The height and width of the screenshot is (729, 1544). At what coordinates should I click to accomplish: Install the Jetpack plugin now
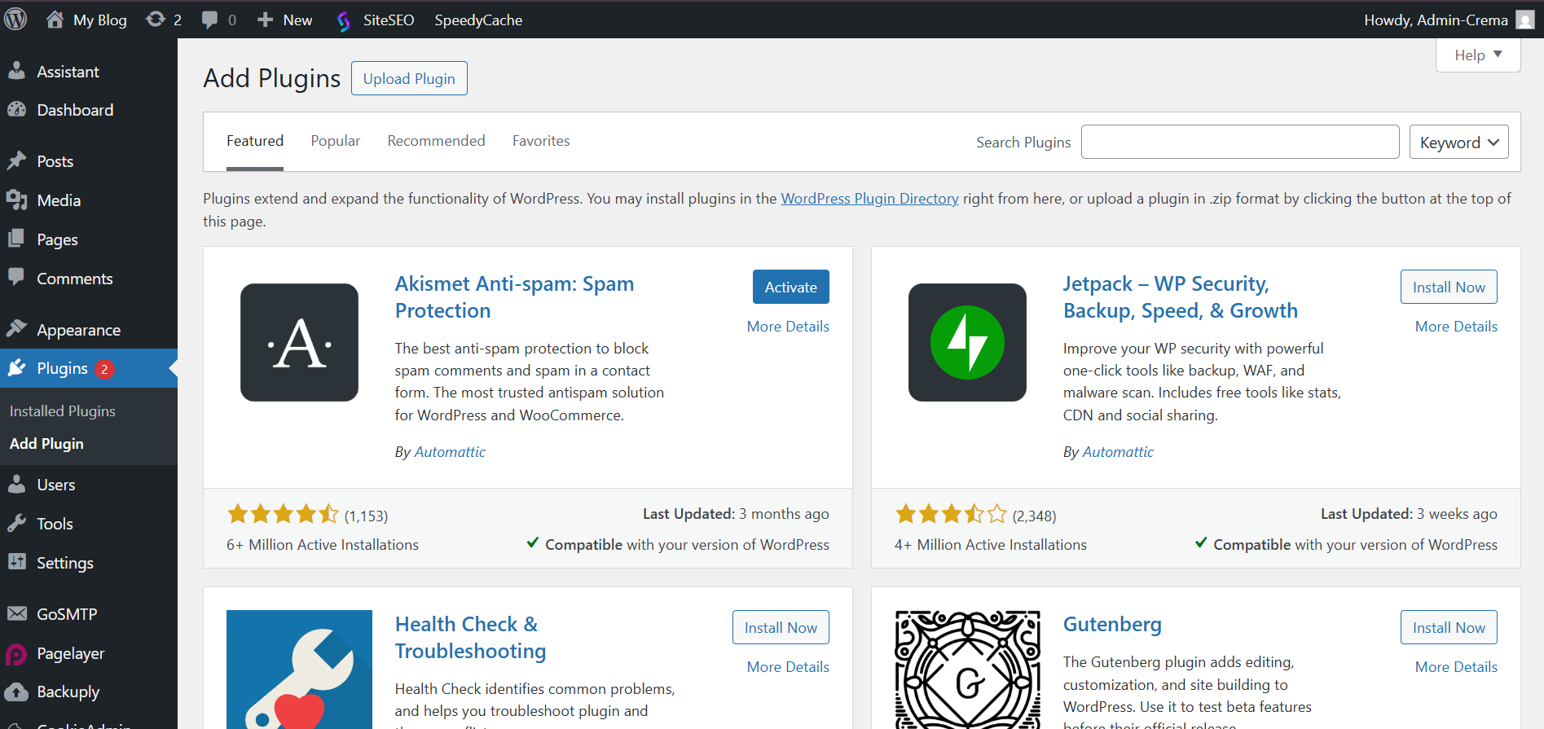pyautogui.click(x=1449, y=287)
